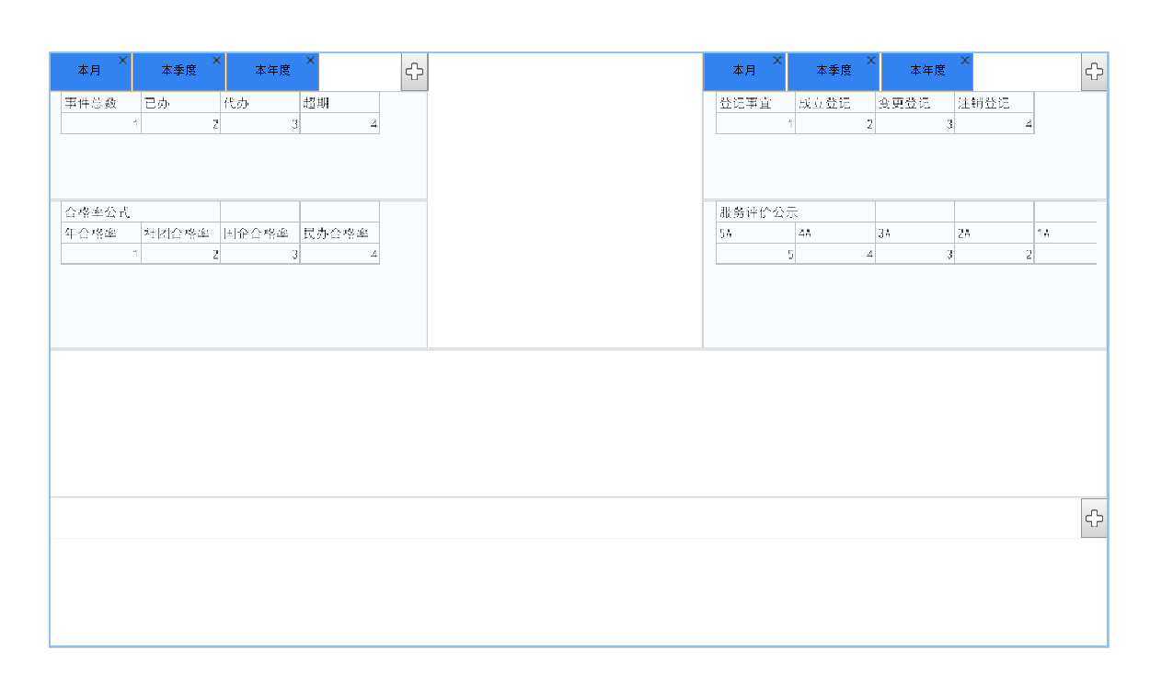Image resolution: width=1150 pixels, height=696 pixels.
Task: Click the plus icon in the empty bottom panel
Action: point(1094,519)
